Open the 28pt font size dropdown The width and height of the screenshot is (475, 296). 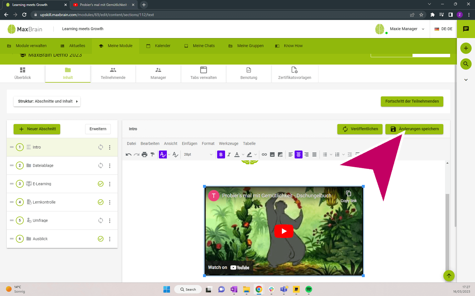198,154
